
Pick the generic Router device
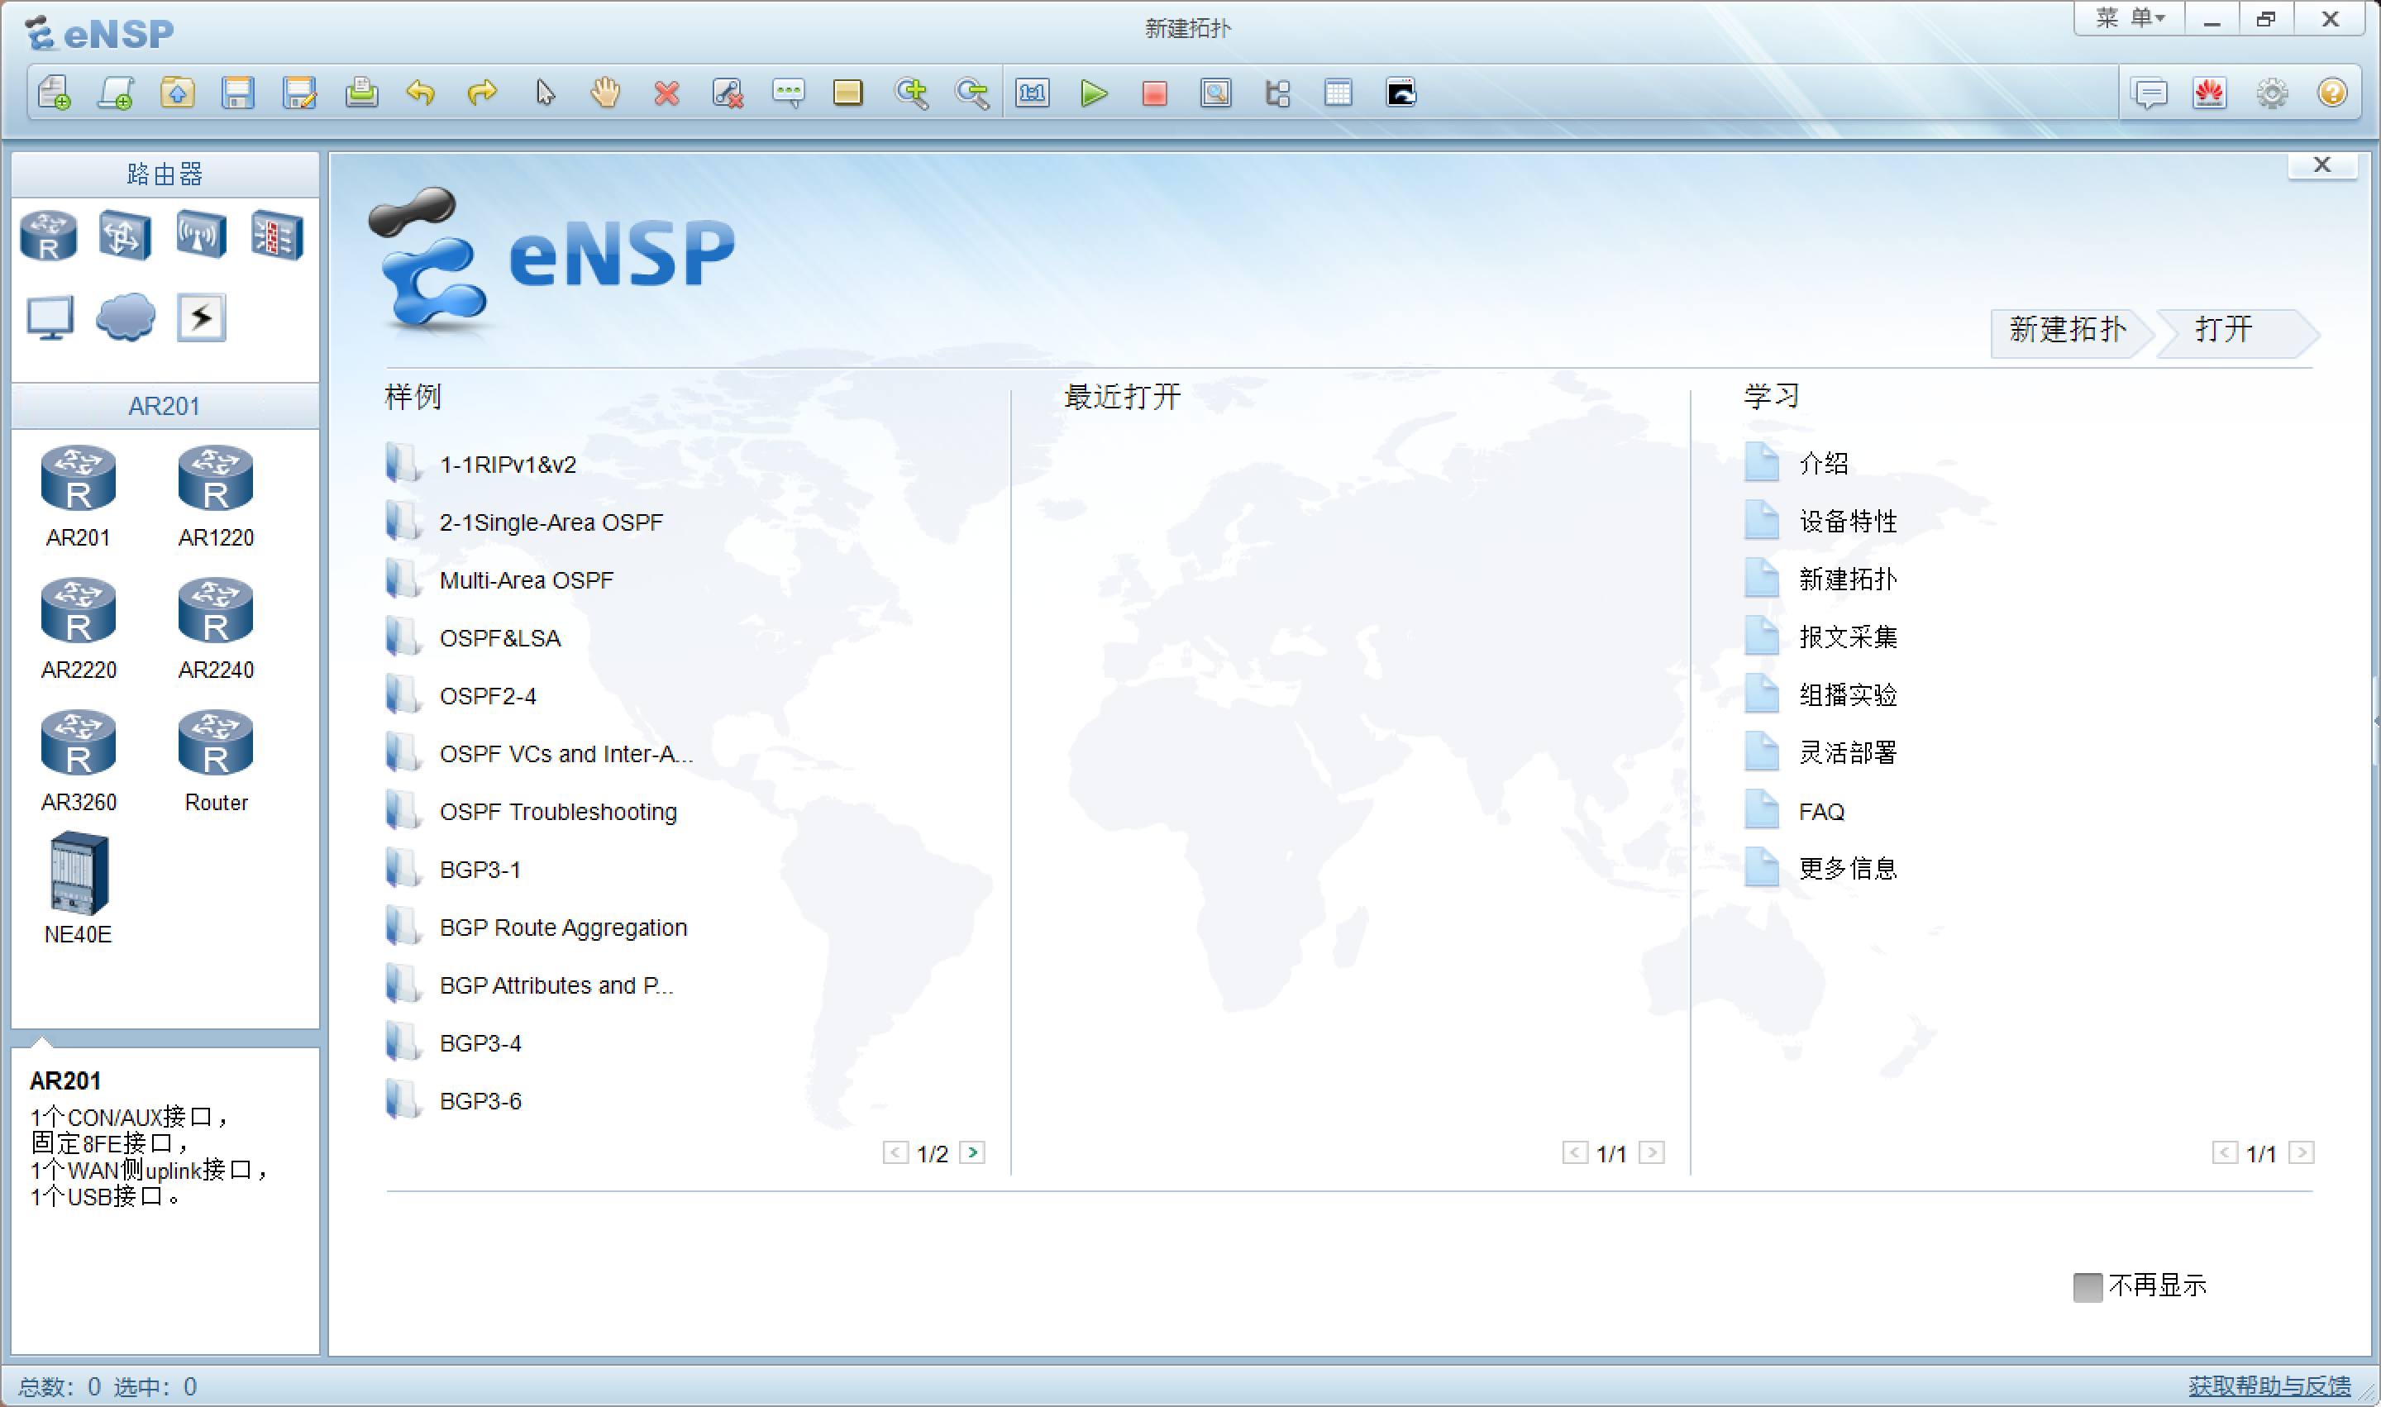(215, 761)
